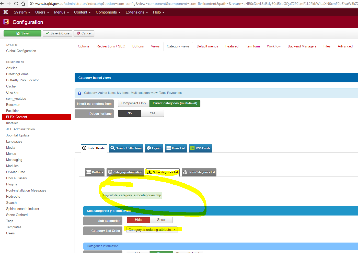Click the green Save button
This screenshot has width=358, height=253.
pos(22,33)
